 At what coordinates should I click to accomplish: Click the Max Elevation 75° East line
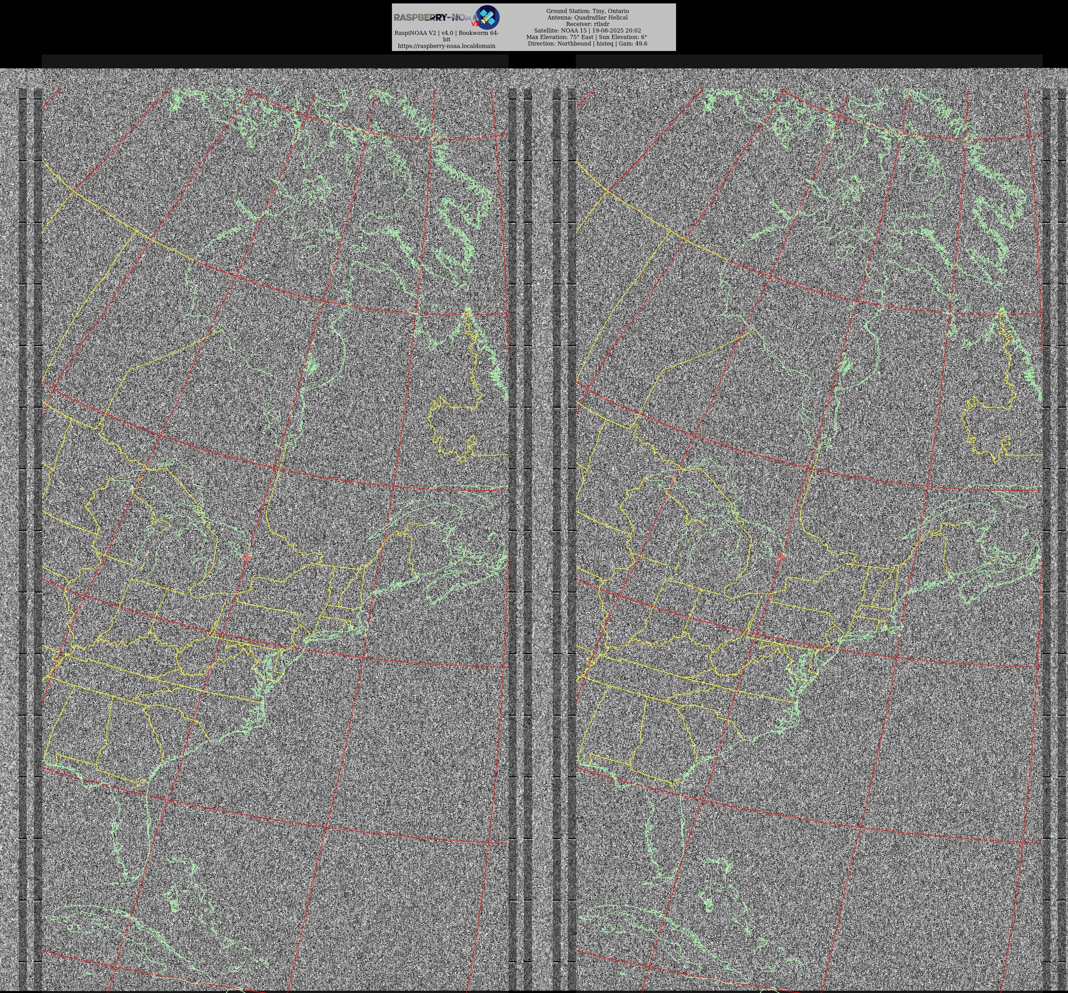[587, 37]
